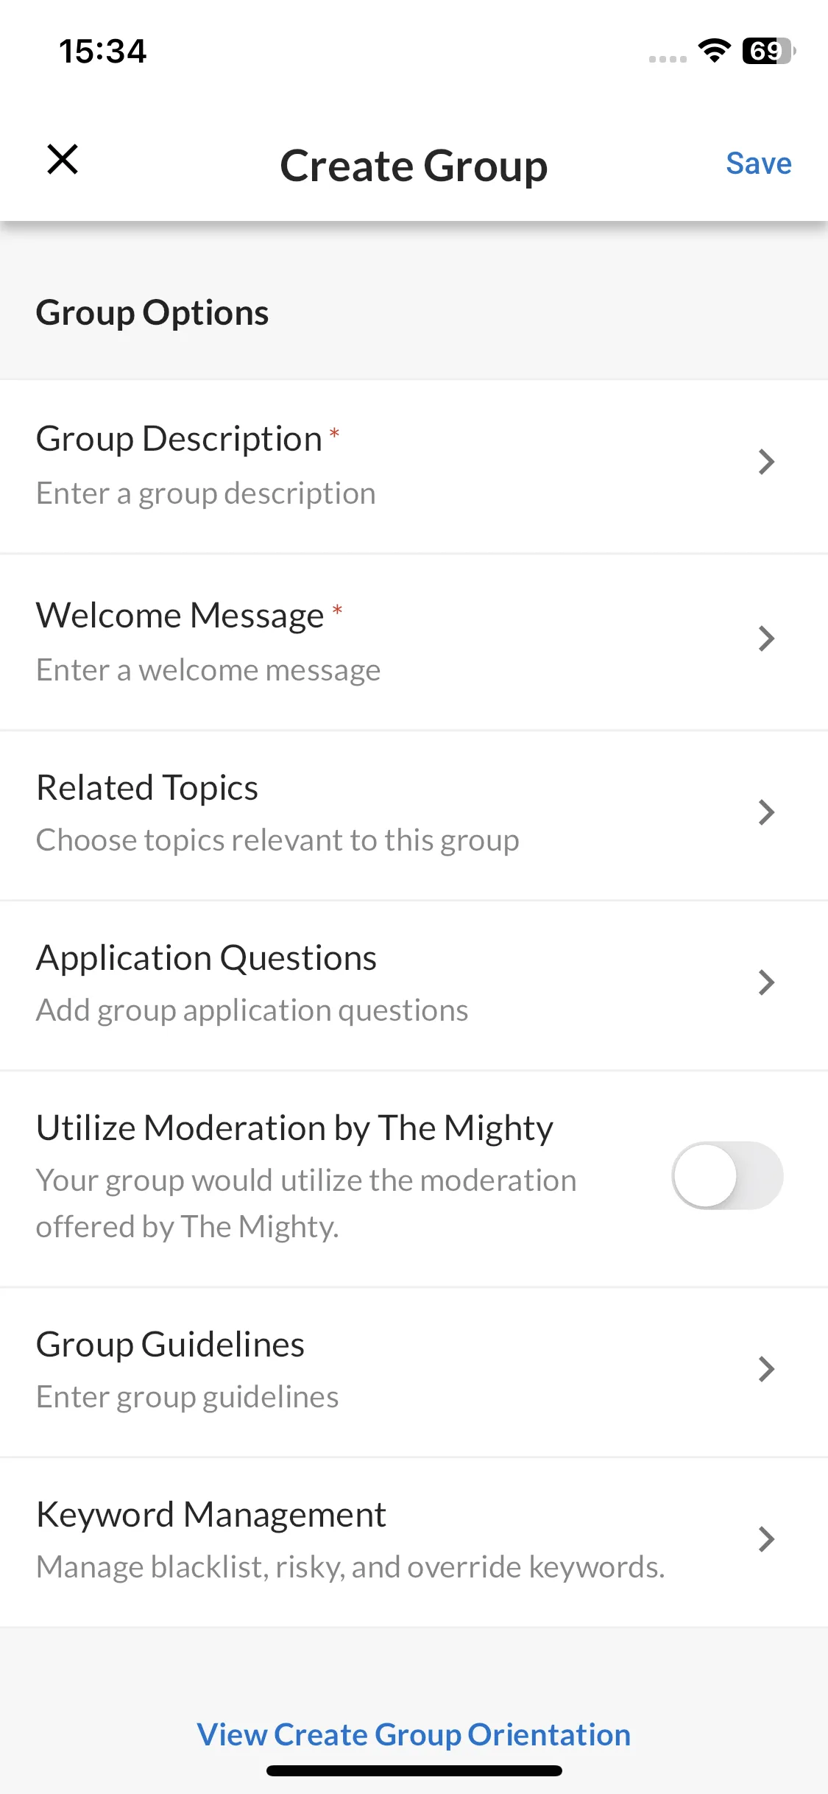Open chevron arrow for Welcome Message
Screen dimensions: 828x1794
pos(766,639)
